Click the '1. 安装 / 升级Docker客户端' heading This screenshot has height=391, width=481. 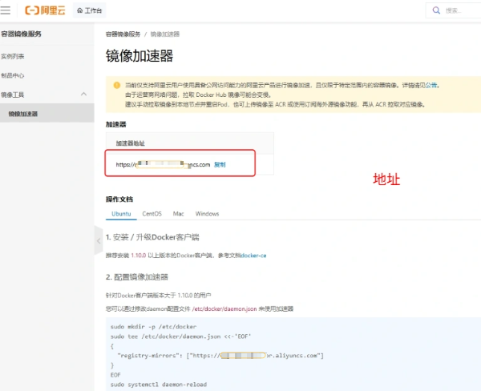pyautogui.click(x=152, y=237)
